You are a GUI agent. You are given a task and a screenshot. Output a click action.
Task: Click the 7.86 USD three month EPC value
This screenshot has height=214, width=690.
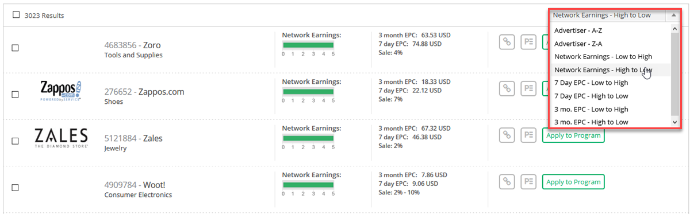point(434,174)
